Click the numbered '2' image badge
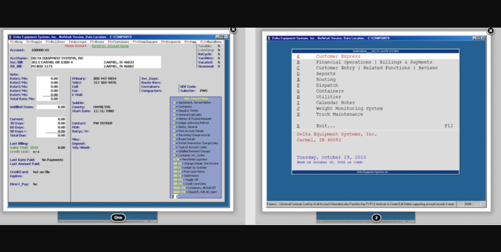 [376, 218]
